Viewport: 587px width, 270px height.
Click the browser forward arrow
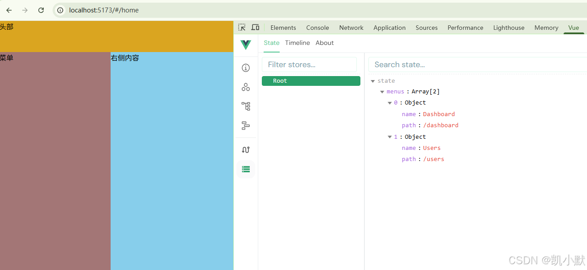coord(25,10)
